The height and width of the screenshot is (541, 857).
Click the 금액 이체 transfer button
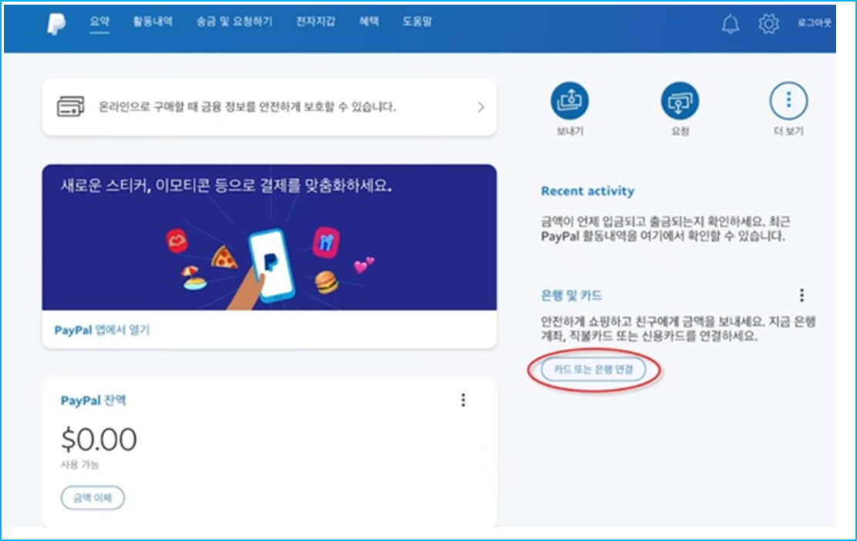(93, 498)
